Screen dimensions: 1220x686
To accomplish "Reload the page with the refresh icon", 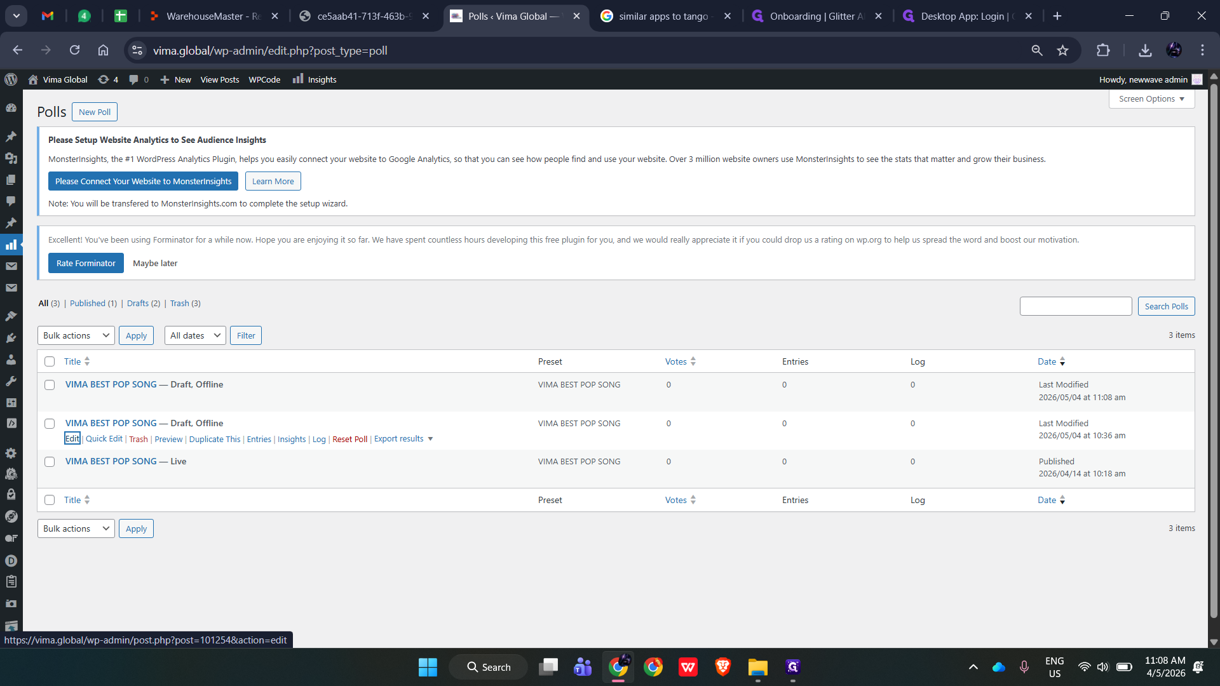I will point(74,50).
